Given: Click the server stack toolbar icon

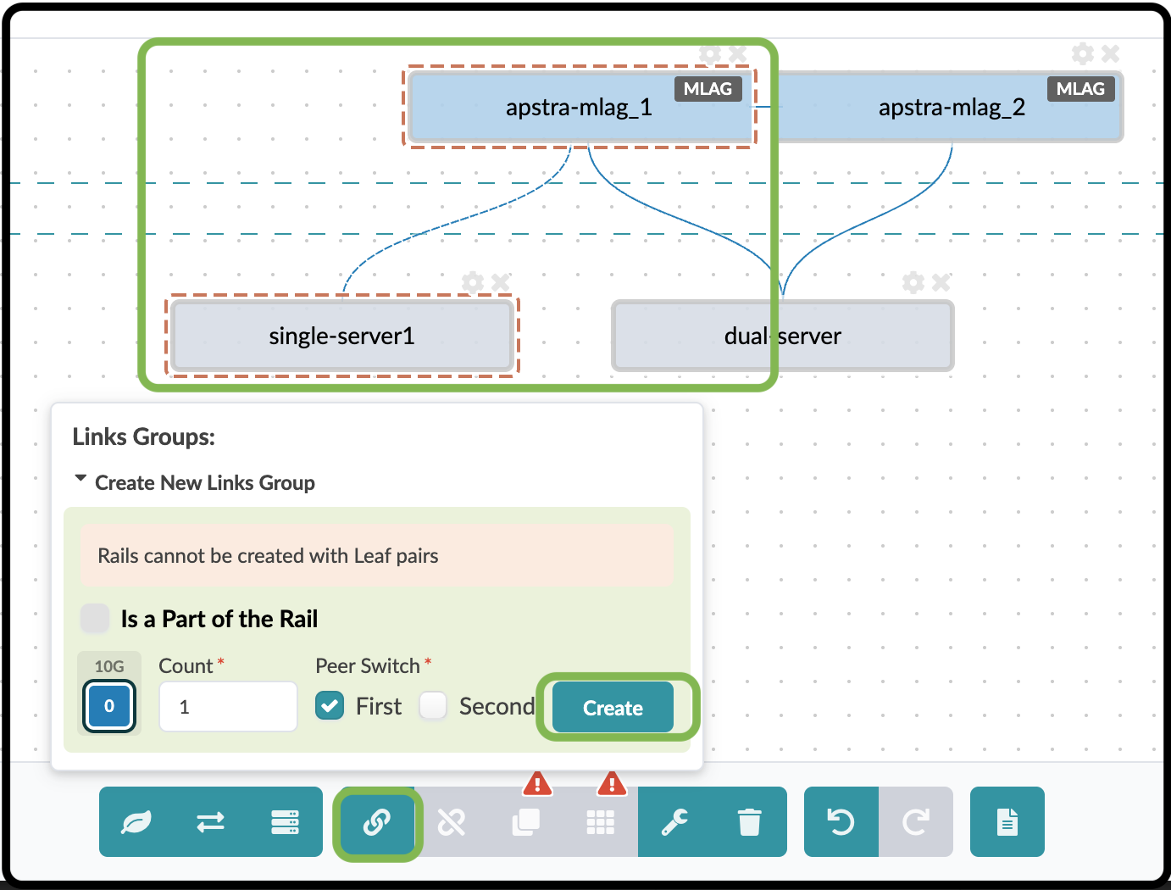Looking at the screenshot, I should coord(285,822).
